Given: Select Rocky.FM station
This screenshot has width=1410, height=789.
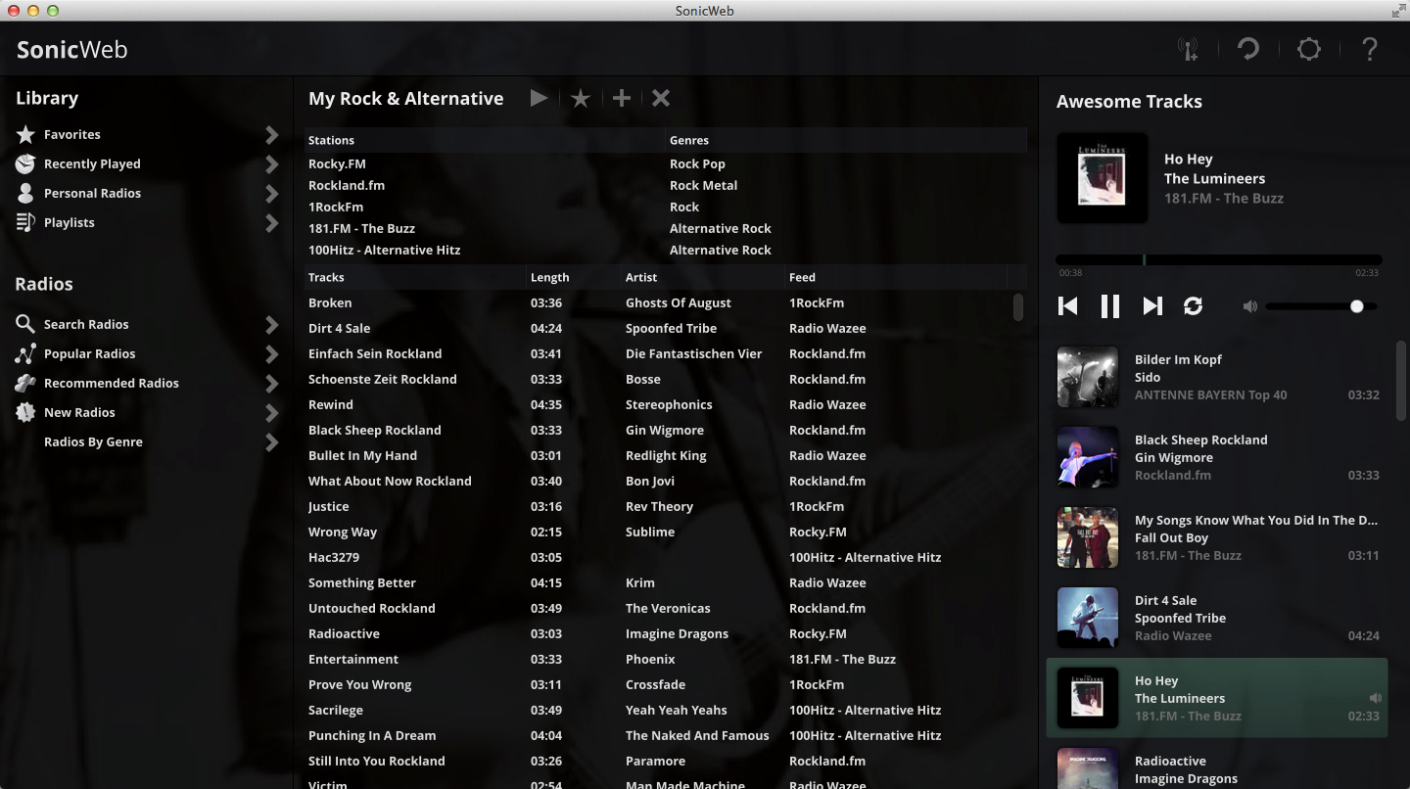Looking at the screenshot, I should 337,164.
